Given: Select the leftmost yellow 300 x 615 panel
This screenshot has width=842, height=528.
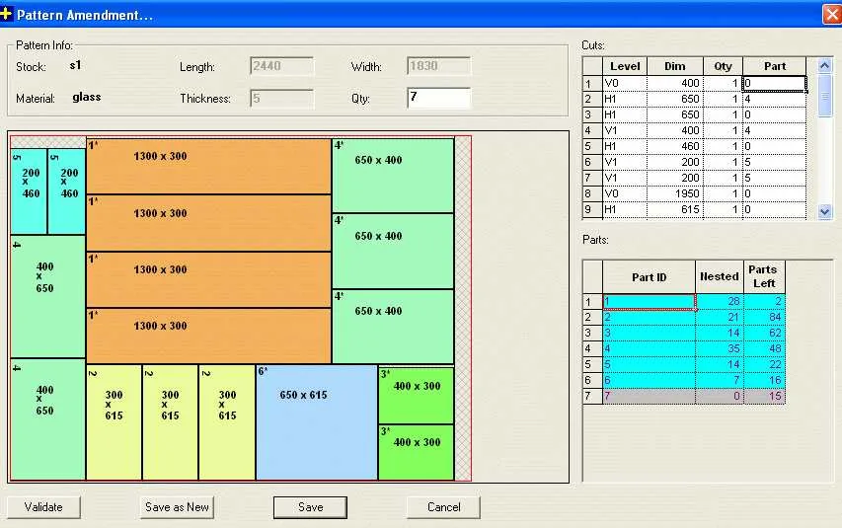Looking at the screenshot, I should [115, 422].
